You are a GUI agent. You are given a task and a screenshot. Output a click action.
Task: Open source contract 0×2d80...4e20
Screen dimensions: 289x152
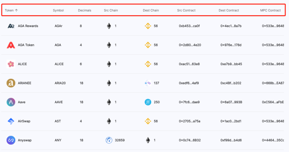pos(190,45)
